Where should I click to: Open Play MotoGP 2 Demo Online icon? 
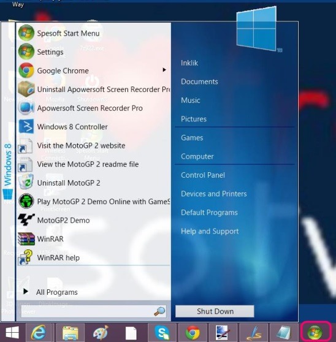click(x=26, y=201)
